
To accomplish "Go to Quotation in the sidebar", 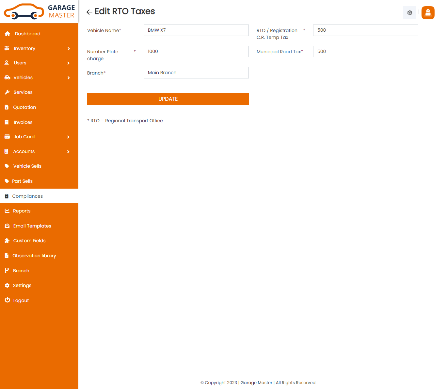I will [x=24, y=107].
